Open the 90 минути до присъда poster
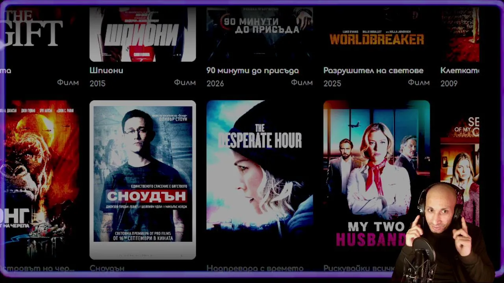 coord(259,34)
